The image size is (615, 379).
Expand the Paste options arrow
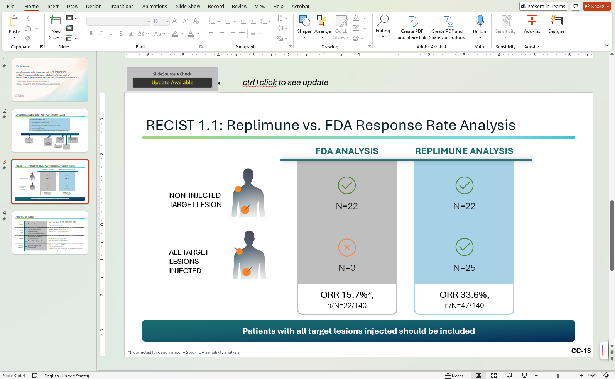pyautogui.click(x=14, y=38)
